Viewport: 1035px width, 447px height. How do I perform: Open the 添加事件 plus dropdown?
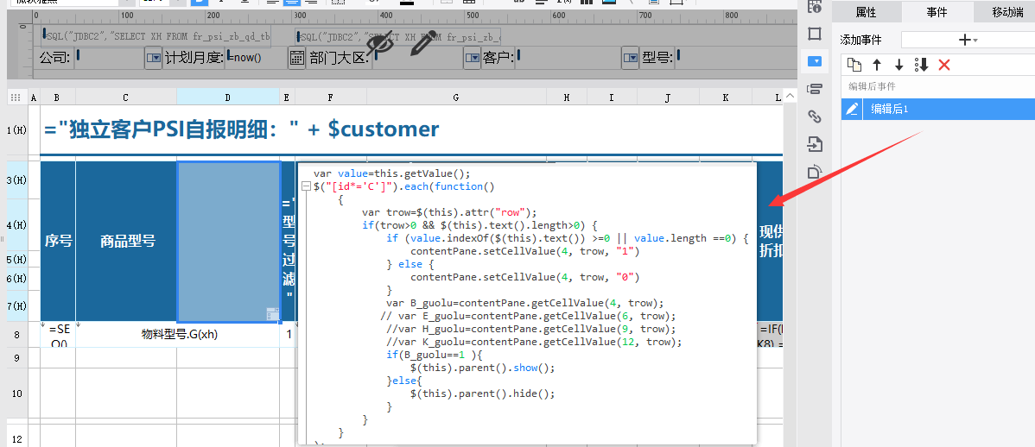[x=968, y=41]
